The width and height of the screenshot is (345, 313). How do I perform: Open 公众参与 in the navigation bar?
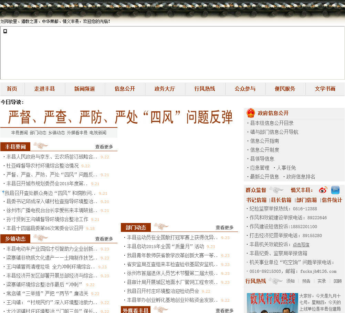click(x=245, y=89)
